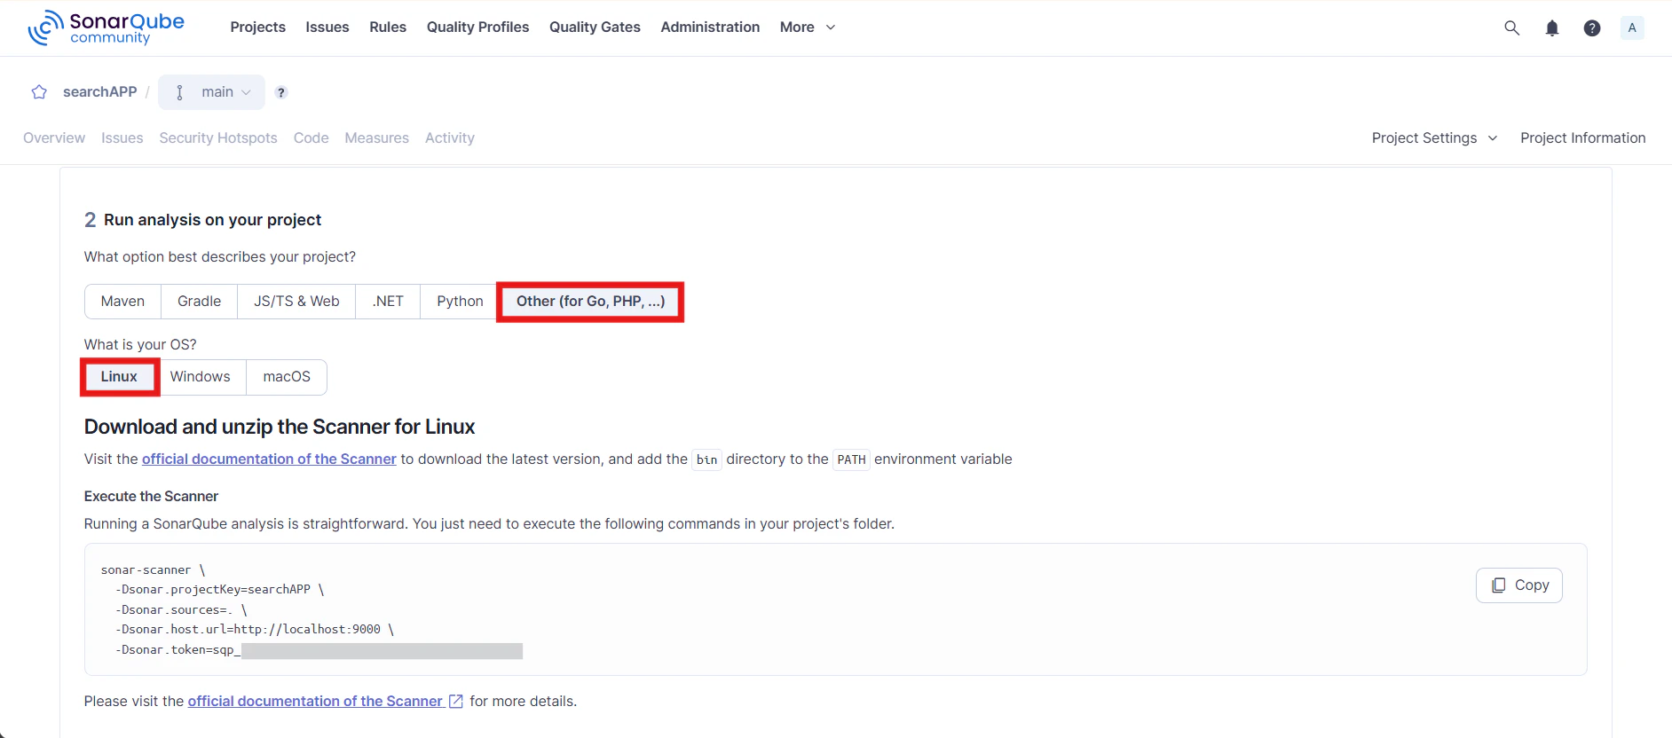Favorite the searchAPP project with star icon
This screenshot has height=738, width=1672.
tap(39, 92)
